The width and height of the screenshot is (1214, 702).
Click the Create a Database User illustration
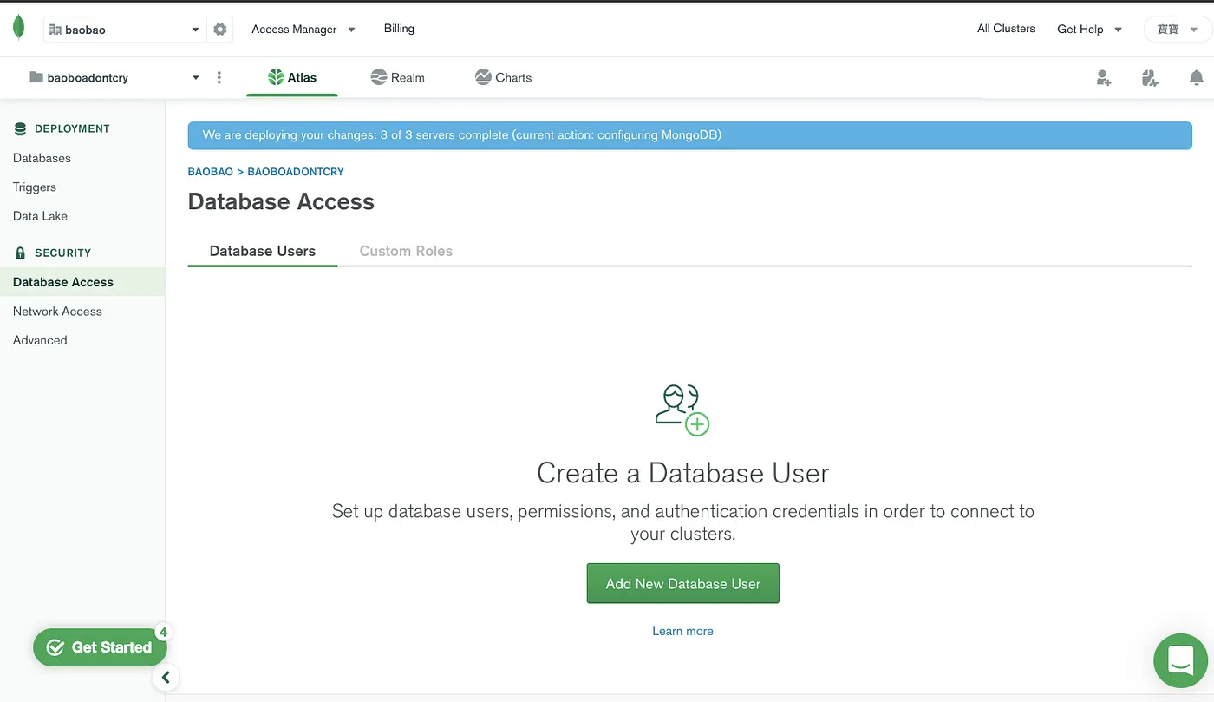682,410
